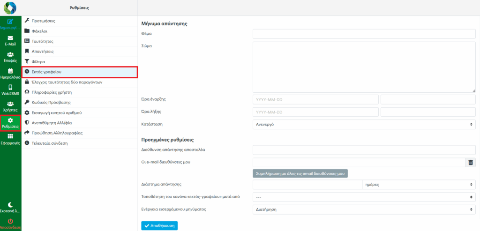Click the Θέμα subject input field
The height and width of the screenshot is (231, 480).
pos(364,34)
